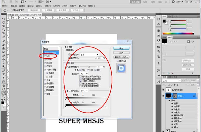Open the 窗口(W) menu
Screen dimensions: 201x132
click(x=82, y=6)
